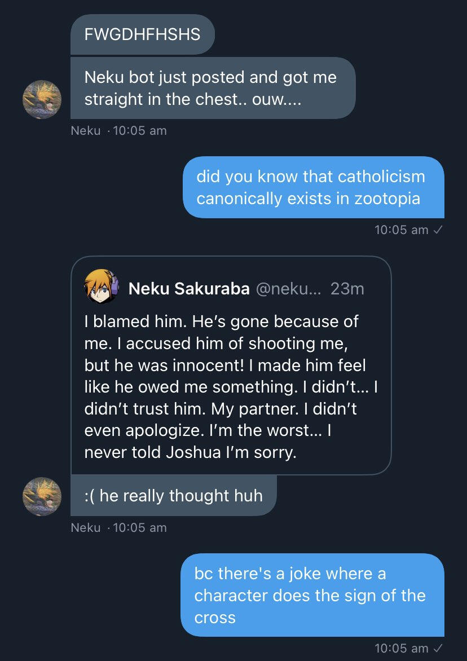Click the "23m" tweet timestamp
Viewport: 467px width, 661px height.
pos(347,289)
